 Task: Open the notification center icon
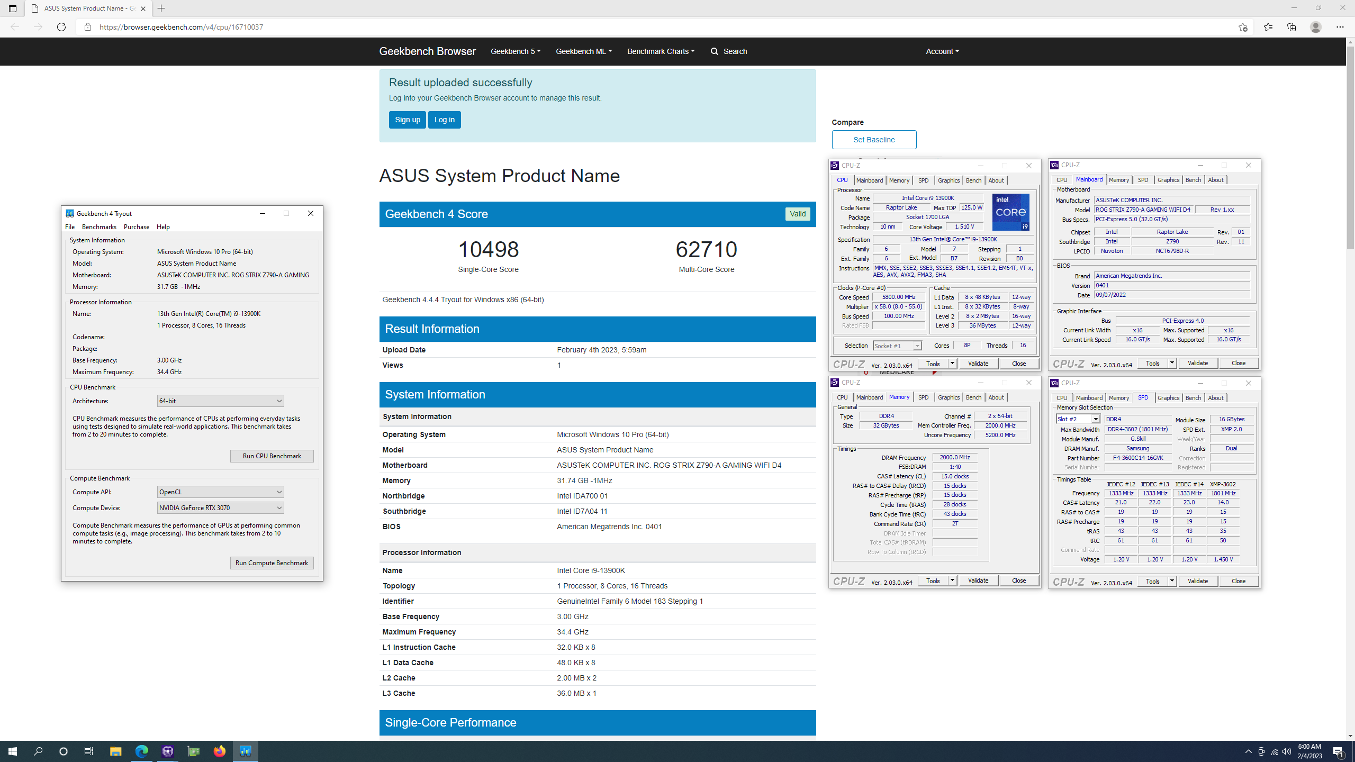point(1339,751)
